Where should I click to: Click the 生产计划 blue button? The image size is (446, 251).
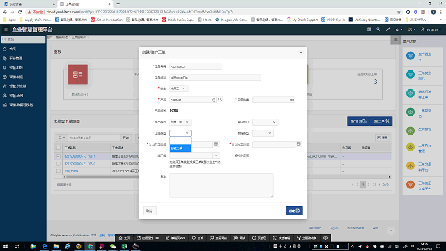358,121
